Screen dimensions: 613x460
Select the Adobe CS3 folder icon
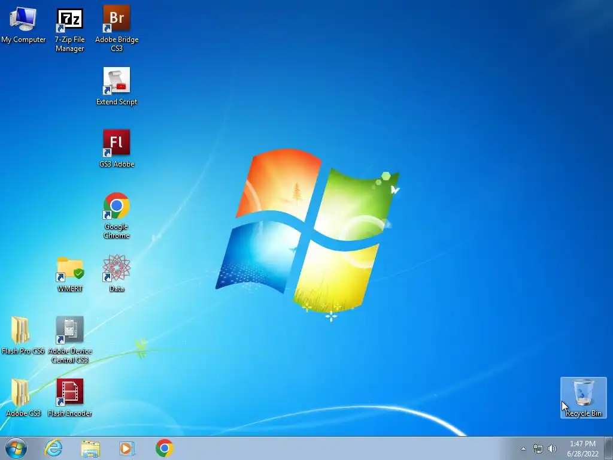(x=23, y=398)
